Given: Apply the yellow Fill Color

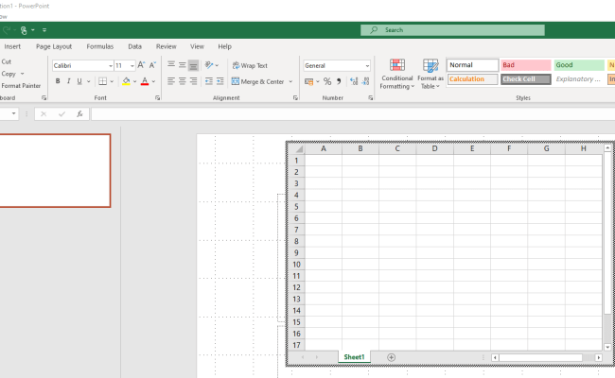Looking at the screenshot, I should (126, 81).
